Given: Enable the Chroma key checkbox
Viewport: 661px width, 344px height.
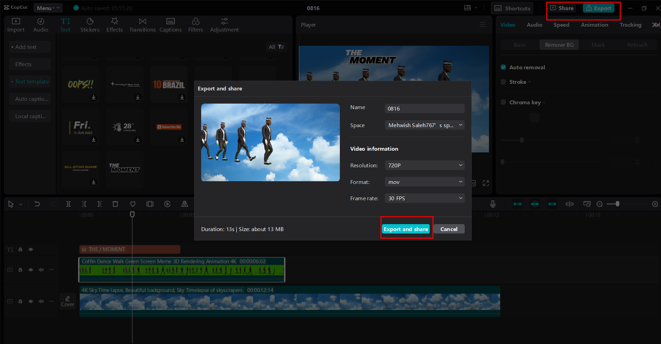Looking at the screenshot, I should click(x=503, y=102).
